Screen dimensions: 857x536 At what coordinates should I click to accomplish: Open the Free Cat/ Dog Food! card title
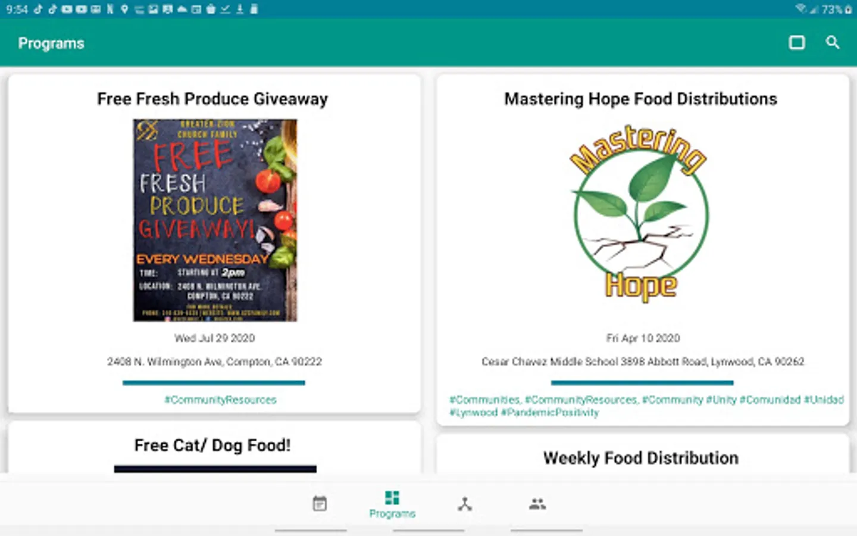[x=212, y=445]
